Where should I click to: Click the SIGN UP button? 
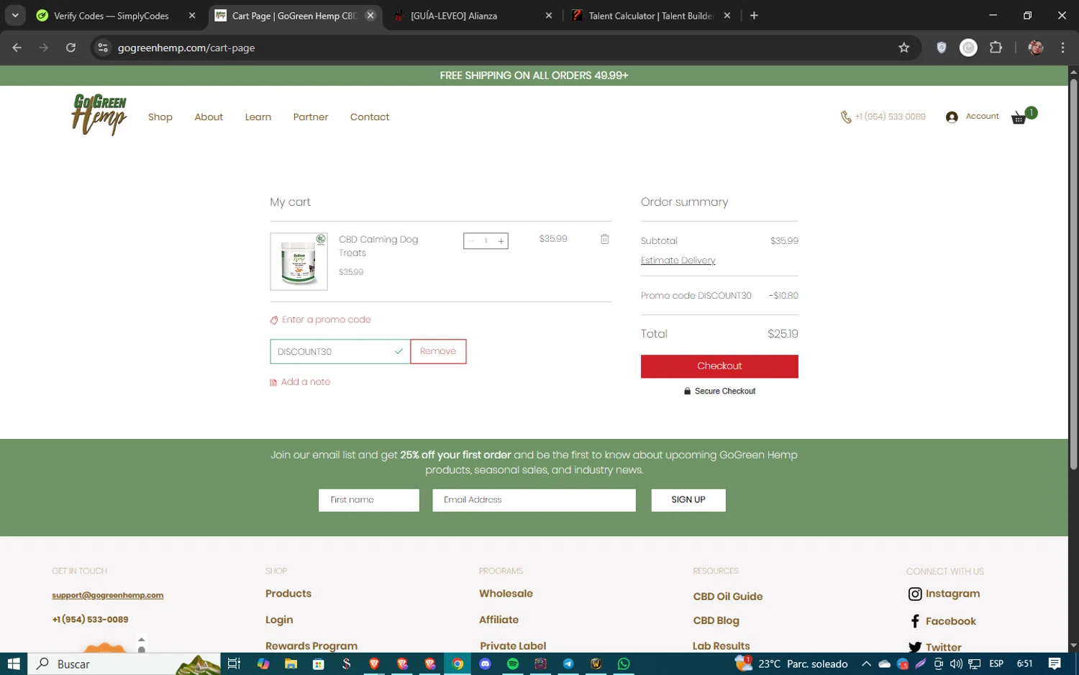pos(688,499)
